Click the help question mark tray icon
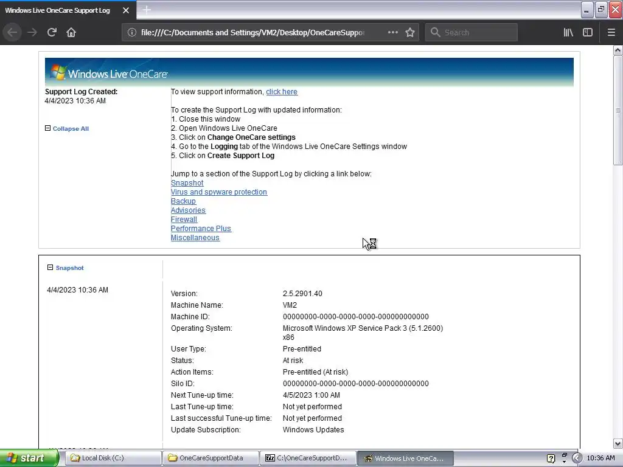 tap(551, 458)
